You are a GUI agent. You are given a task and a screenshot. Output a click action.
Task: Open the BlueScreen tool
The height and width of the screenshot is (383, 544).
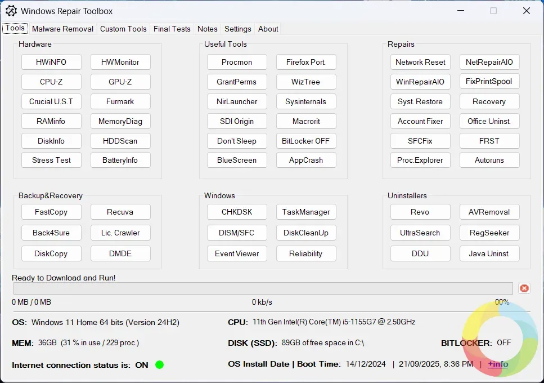tap(237, 160)
